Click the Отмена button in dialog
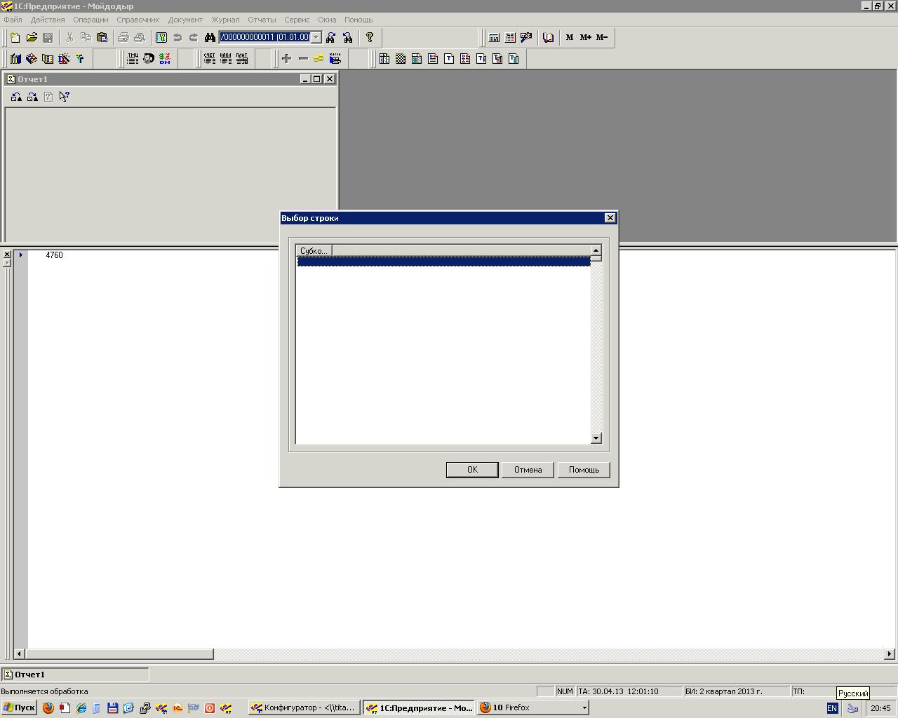The height and width of the screenshot is (718, 898). [528, 470]
